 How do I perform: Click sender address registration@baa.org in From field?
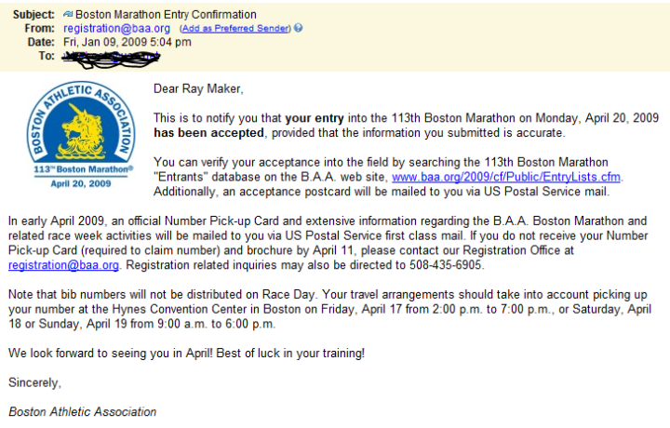[x=116, y=29]
